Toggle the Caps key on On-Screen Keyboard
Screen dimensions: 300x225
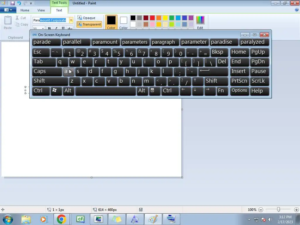pos(47,72)
